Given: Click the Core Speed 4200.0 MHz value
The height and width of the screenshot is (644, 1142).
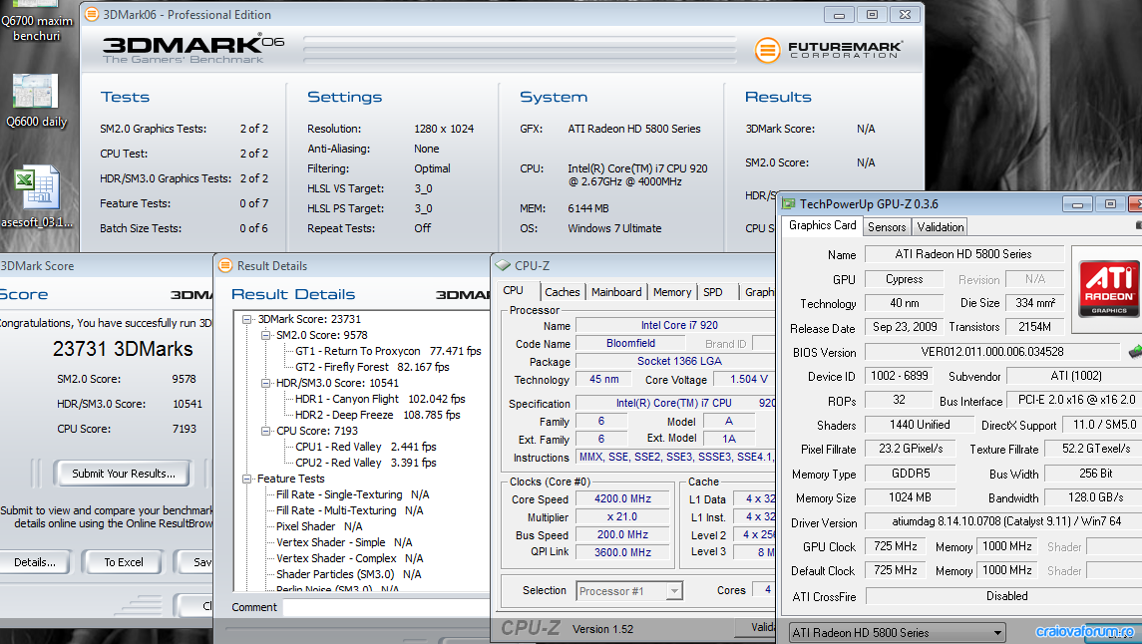Looking at the screenshot, I should [x=622, y=499].
